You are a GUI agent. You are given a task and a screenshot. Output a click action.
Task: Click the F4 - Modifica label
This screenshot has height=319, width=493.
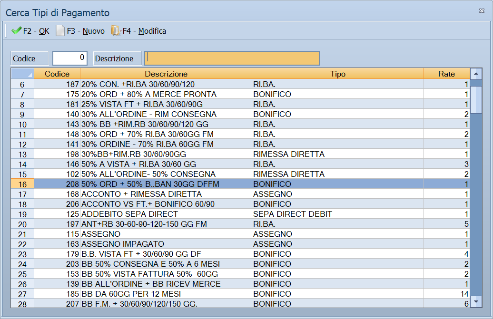pyautogui.click(x=144, y=31)
